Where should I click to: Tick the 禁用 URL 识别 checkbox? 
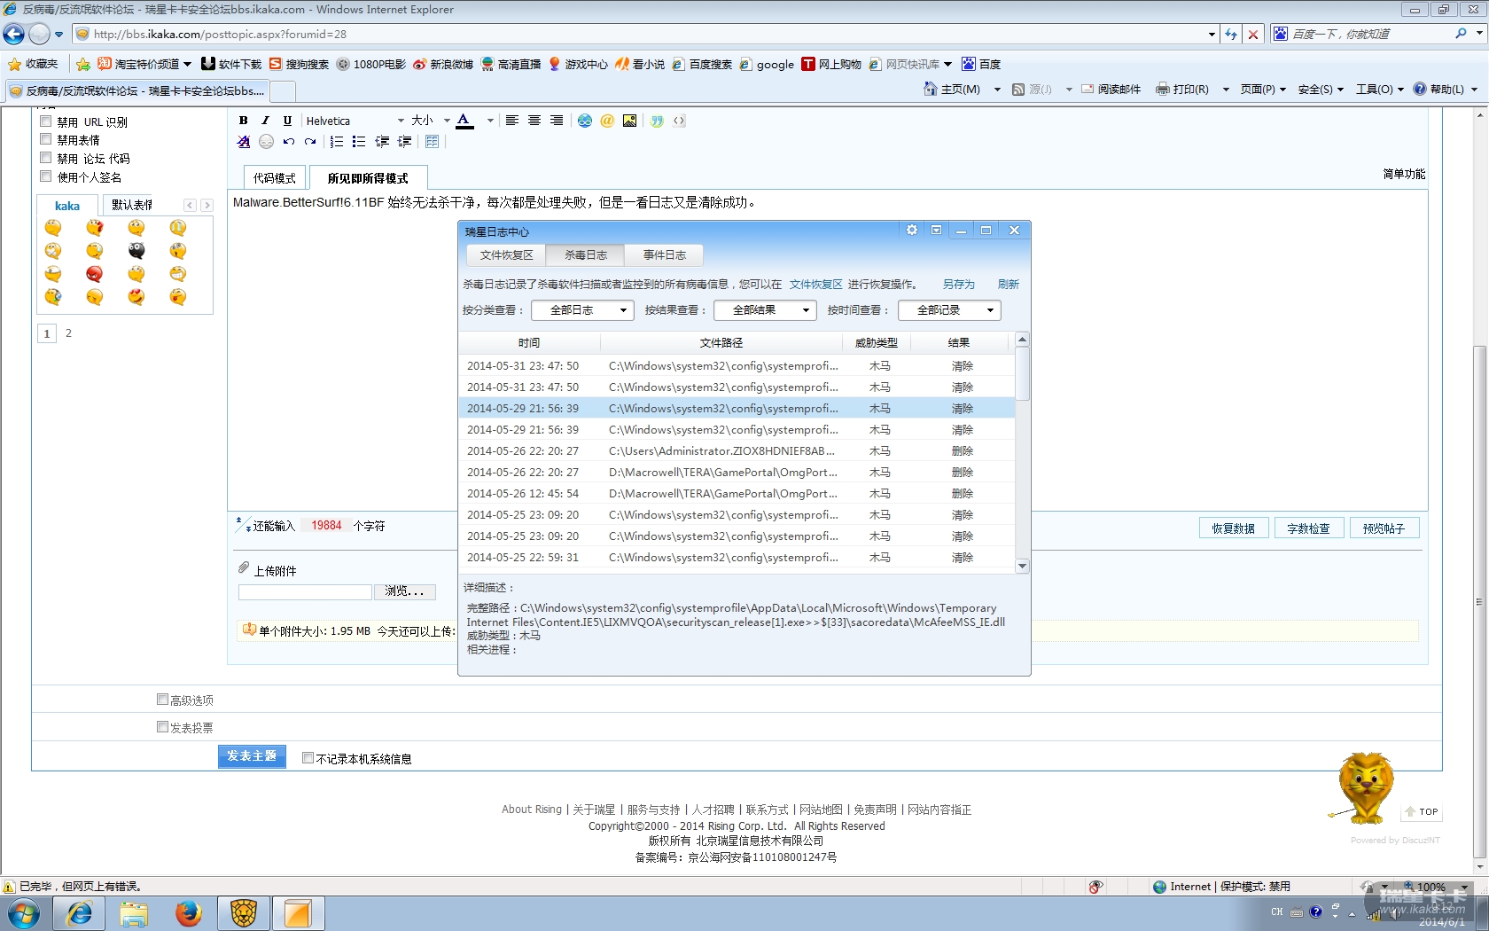point(46,121)
